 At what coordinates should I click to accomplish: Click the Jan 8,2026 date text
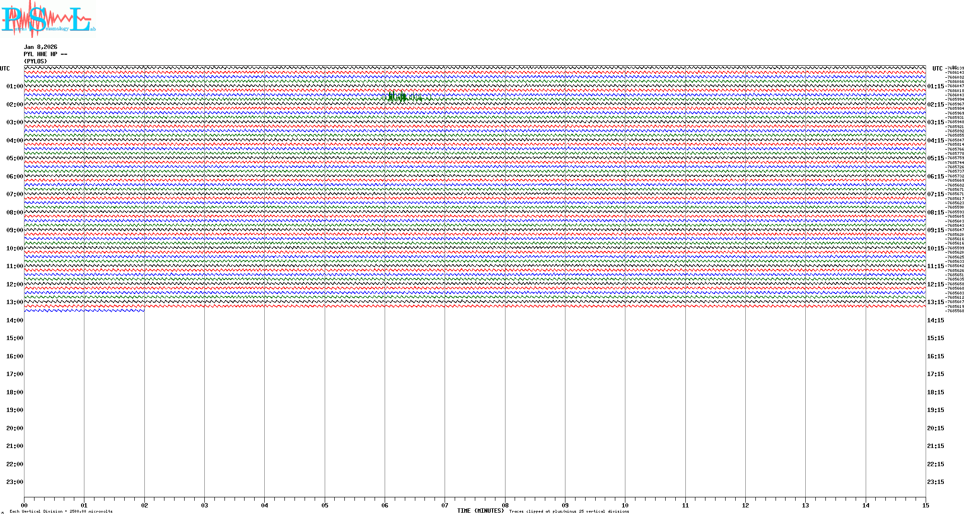click(x=41, y=47)
